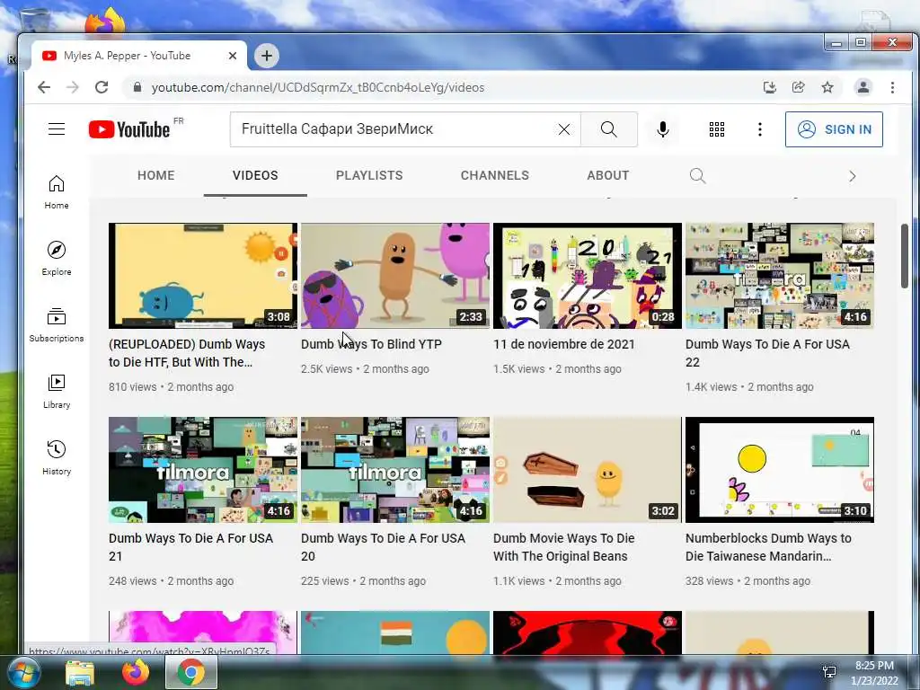The width and height of the screenshot is (920, 690).
Task: Open (REUPLOADED) Dumb Ways to Die HTF title
Action: [187, 353]
